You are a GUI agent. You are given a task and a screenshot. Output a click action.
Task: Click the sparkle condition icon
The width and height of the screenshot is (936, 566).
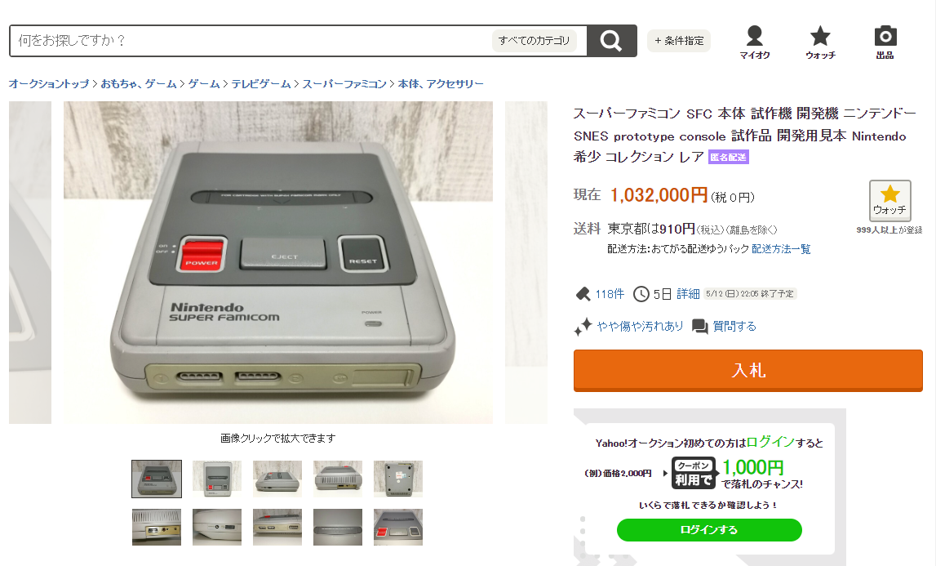pos(583,327)
